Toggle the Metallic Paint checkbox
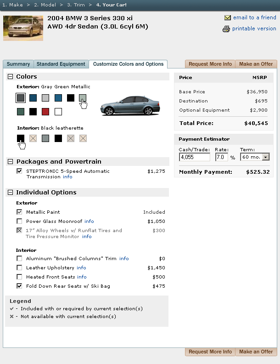 pyautogui.click(x=19, y=212)
